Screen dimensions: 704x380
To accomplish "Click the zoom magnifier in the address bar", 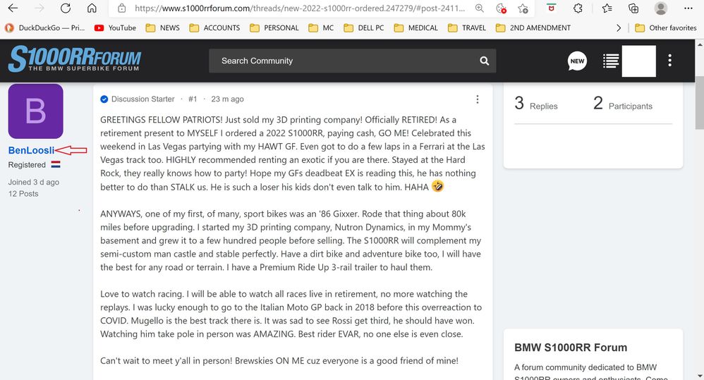I will tap(480, 8).
